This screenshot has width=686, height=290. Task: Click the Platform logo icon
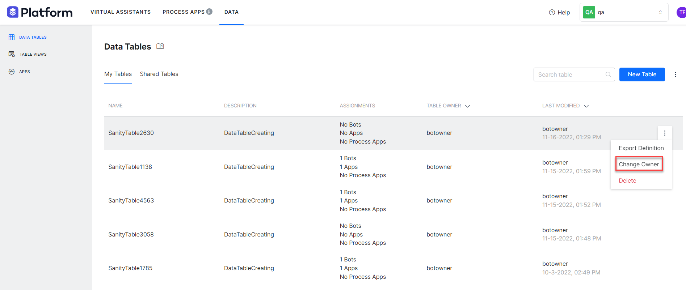coord(13,12)
